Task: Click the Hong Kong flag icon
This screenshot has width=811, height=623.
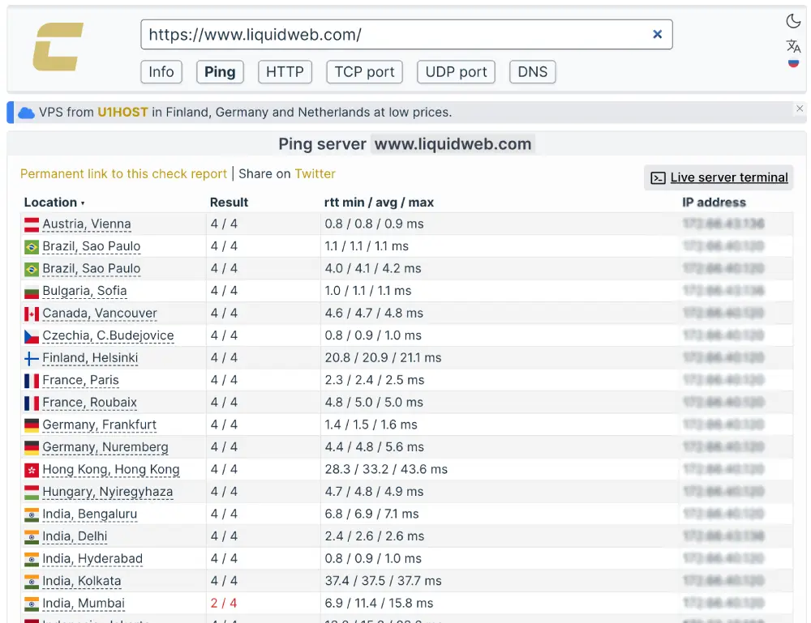Action: click(30, 469)
